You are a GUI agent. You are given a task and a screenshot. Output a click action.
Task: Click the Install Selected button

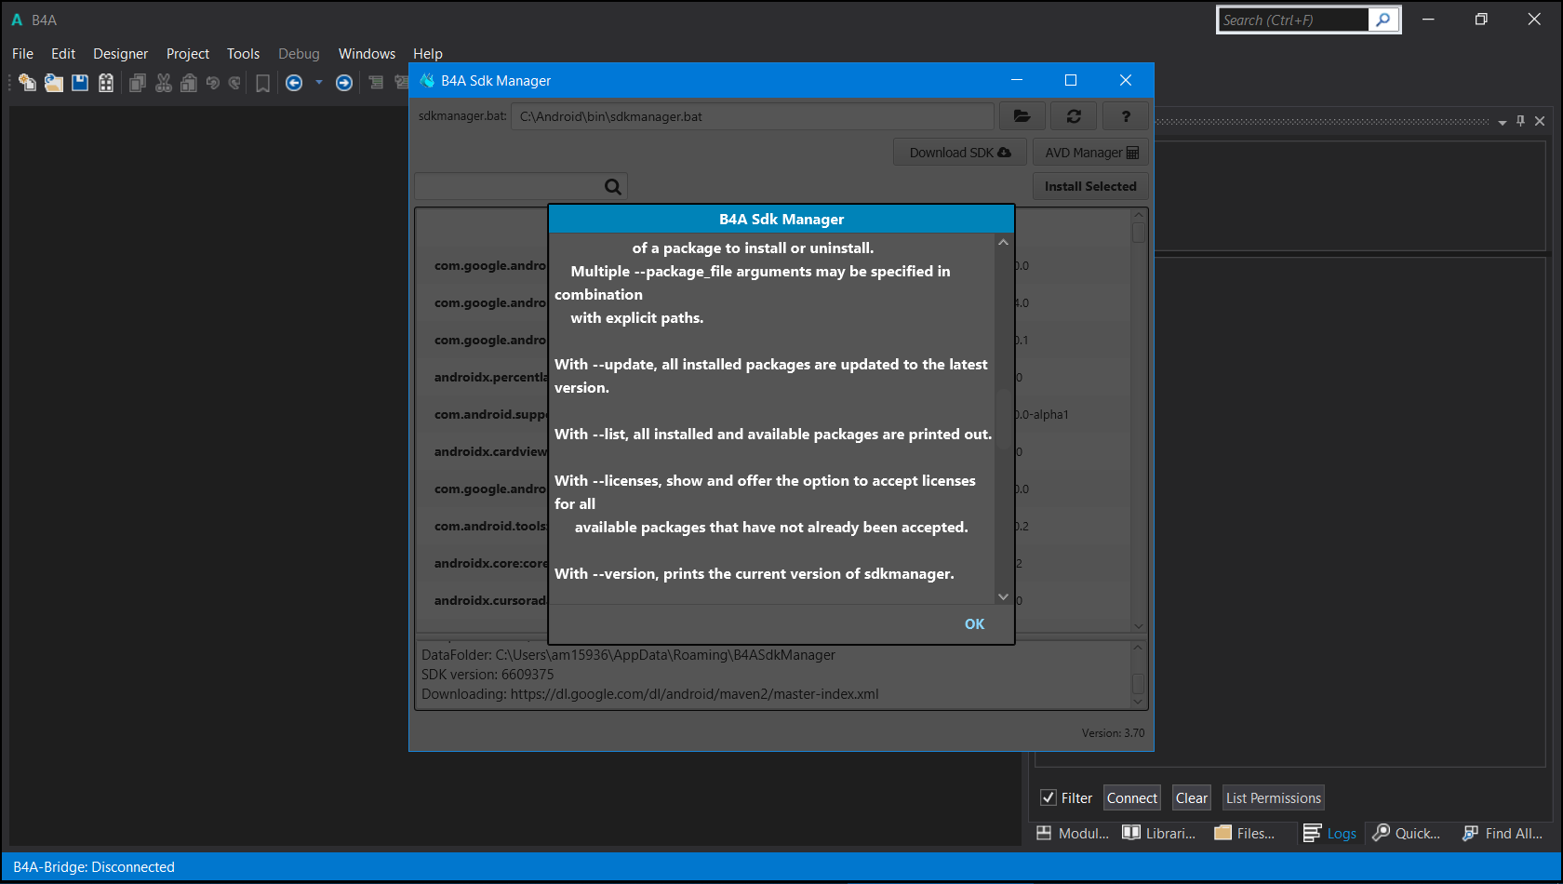coord(1090,186)
